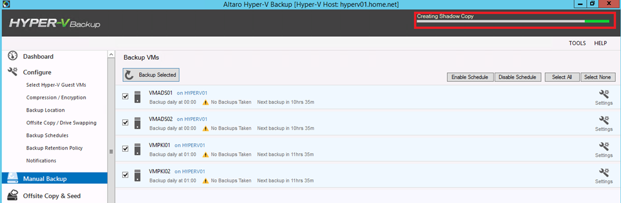The height and width of the screenshot is (203, 621).
Task: Click the server icon beside VMADS01
Action: [138, 97]
